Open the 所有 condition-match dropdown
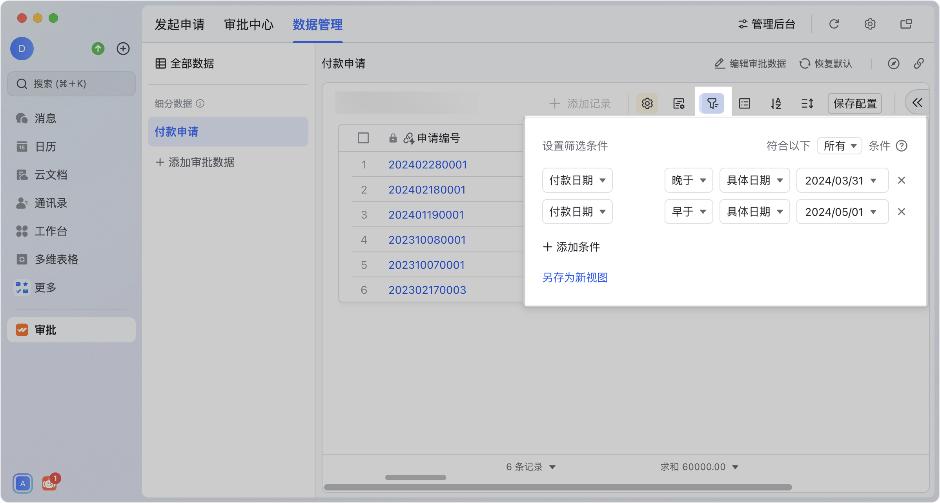 click(x=839, y=146)
